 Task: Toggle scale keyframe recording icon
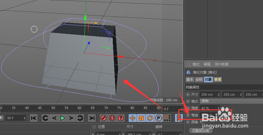141,118
